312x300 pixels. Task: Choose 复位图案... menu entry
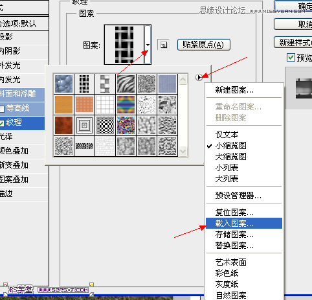(244, 213)
